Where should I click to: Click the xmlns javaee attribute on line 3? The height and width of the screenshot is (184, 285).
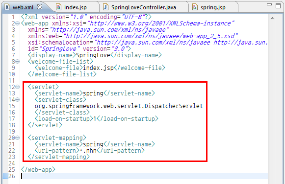(98, 30)
